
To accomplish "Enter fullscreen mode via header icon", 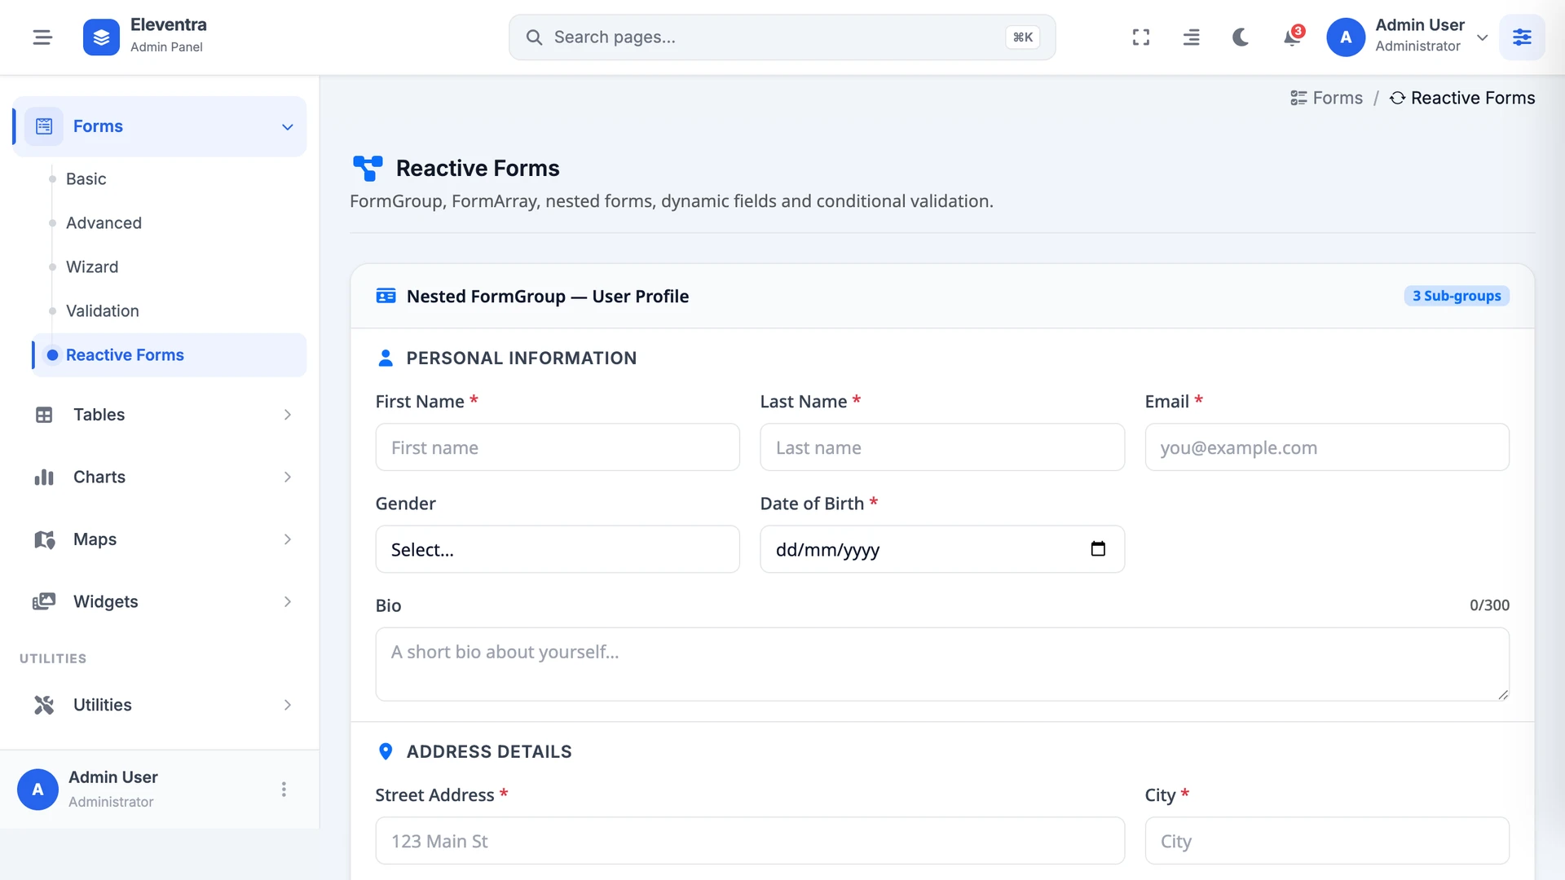I will click(1141, 37).
